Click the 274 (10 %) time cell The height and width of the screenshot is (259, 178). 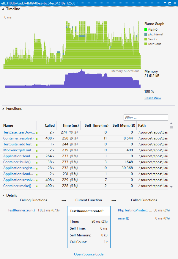click(x=69, y=132)
